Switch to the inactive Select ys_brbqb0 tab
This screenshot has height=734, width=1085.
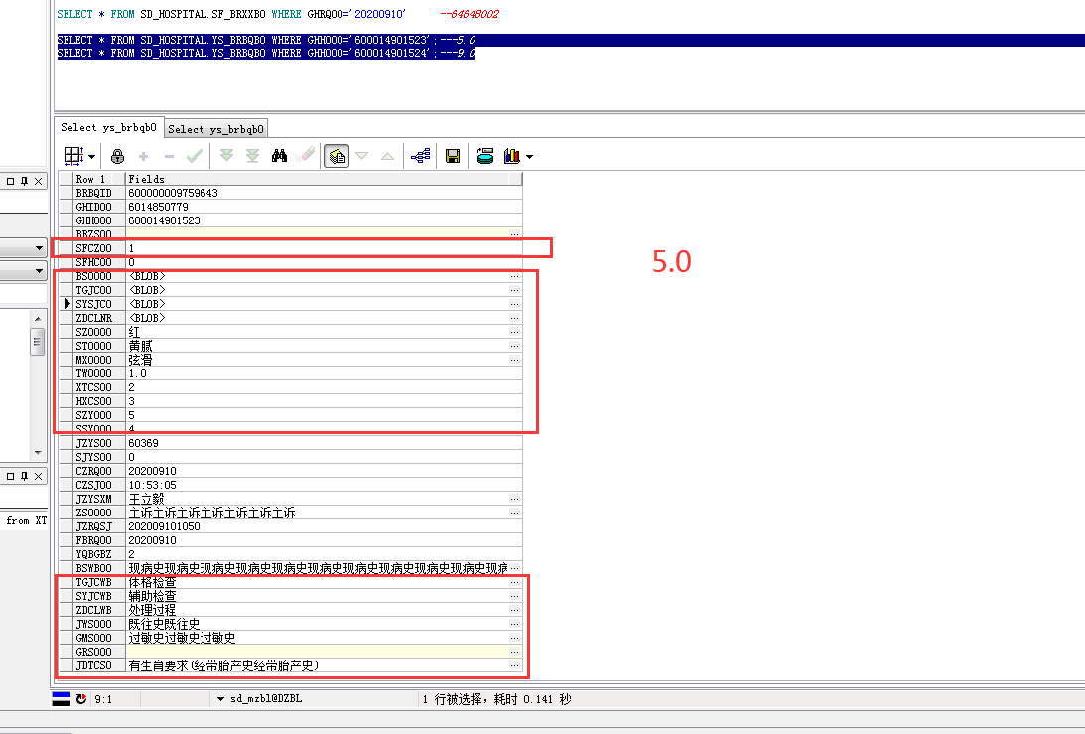[x=215, y=129]
